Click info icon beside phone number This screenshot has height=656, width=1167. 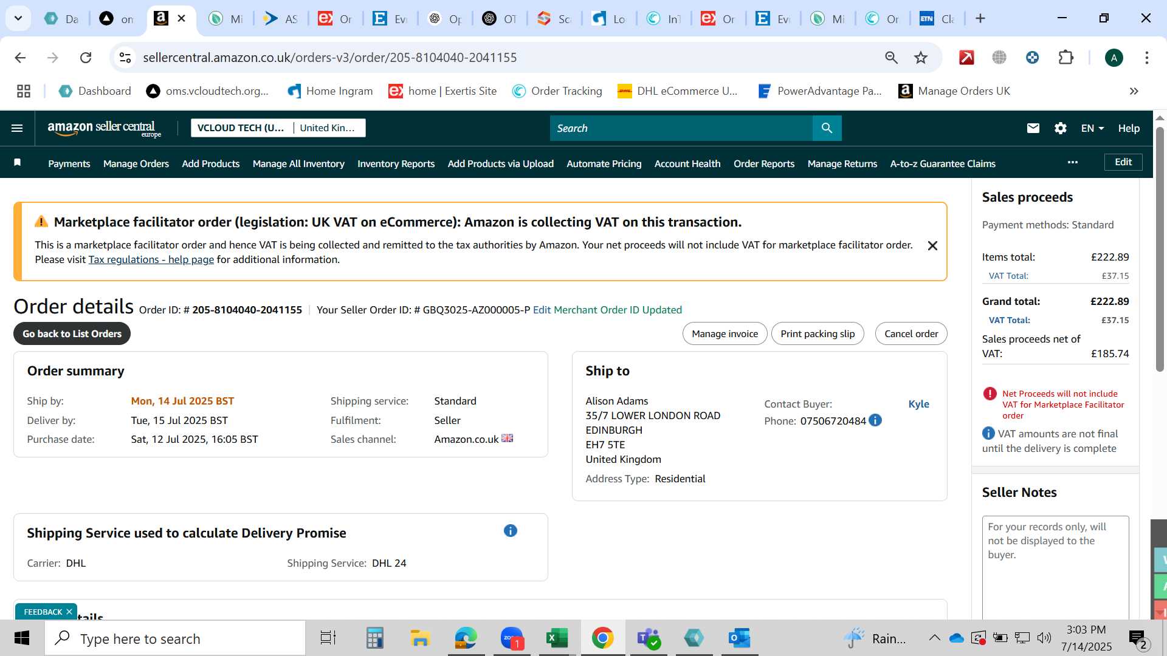point(875,420)
